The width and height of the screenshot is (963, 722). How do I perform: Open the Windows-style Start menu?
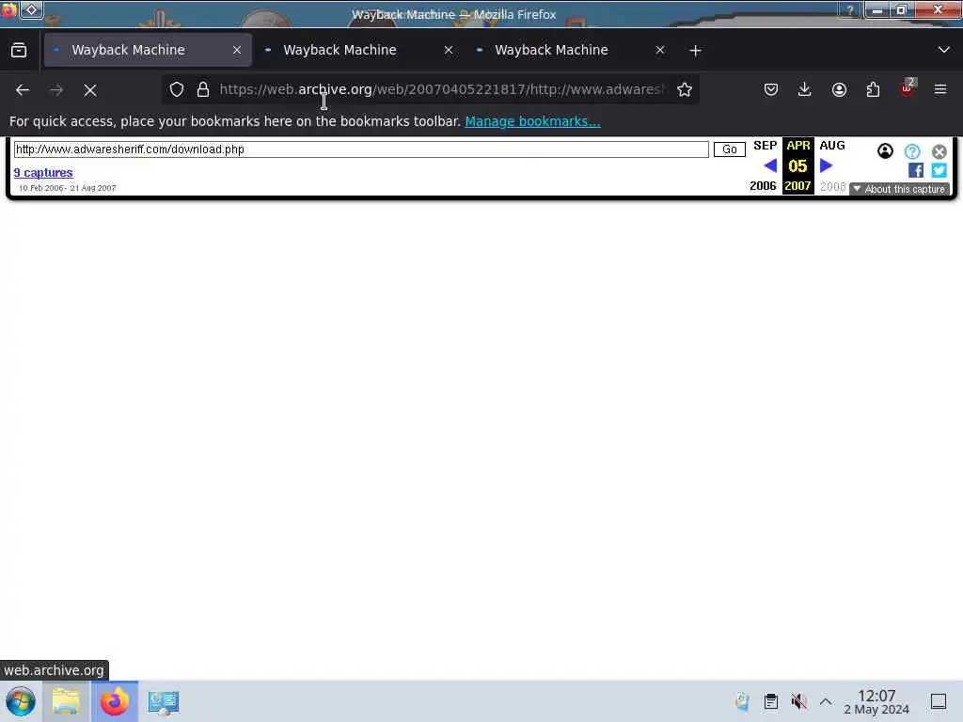coord(21,701)
